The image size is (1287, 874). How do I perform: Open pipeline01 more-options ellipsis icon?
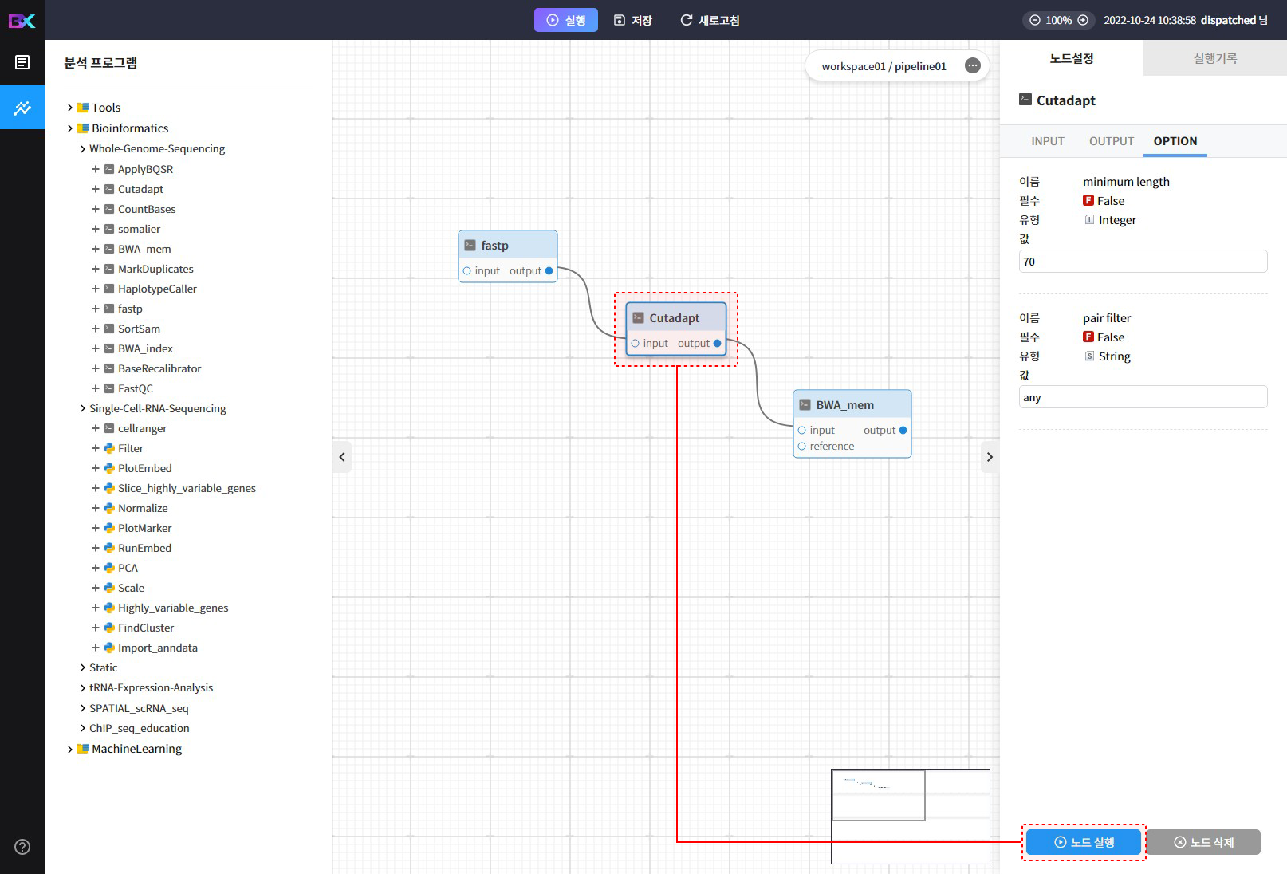[973, 66]
